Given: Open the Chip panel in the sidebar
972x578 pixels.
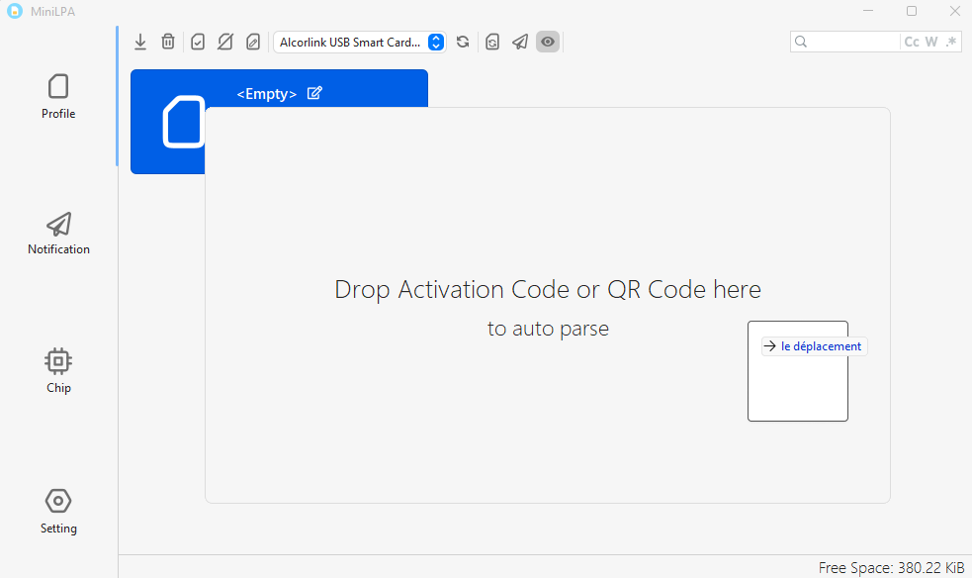Looking at the screenshot, I should (57, 370).
